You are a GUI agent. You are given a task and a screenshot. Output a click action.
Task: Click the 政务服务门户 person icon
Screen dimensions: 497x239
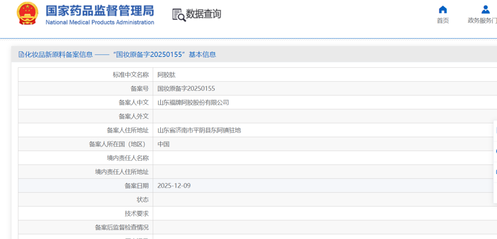coord(485,10)
